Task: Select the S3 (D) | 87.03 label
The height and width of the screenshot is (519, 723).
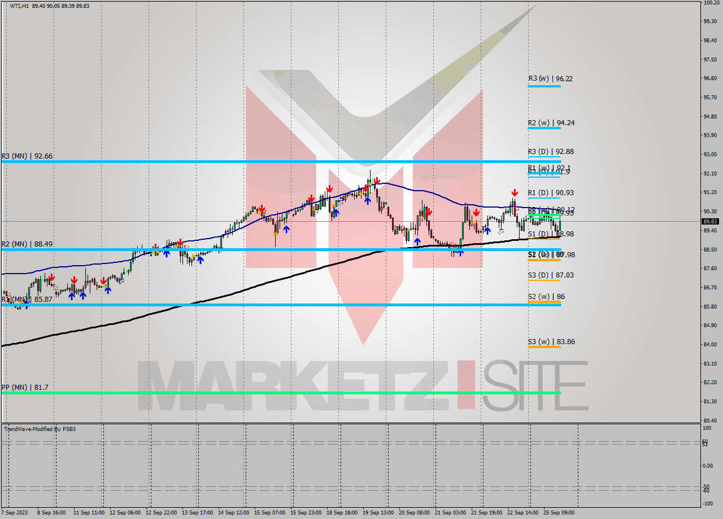Action: click(551, 275)
